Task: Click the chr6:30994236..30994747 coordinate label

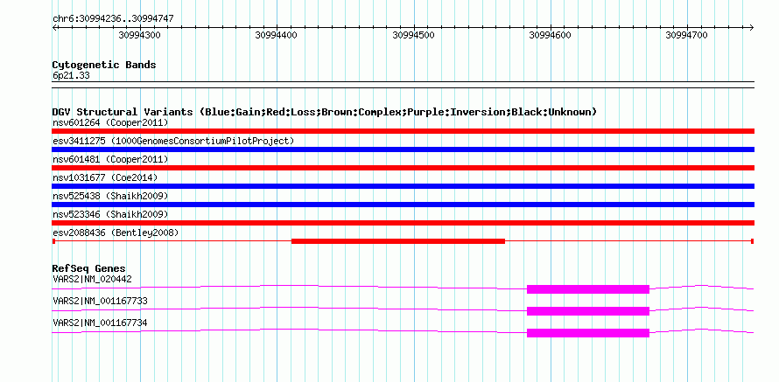Action: coord(113,19)
